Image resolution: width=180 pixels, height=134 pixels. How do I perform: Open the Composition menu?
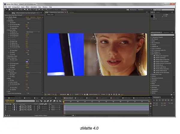click(x=16, y=7)
